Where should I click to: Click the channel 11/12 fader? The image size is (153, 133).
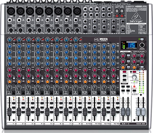95,112
